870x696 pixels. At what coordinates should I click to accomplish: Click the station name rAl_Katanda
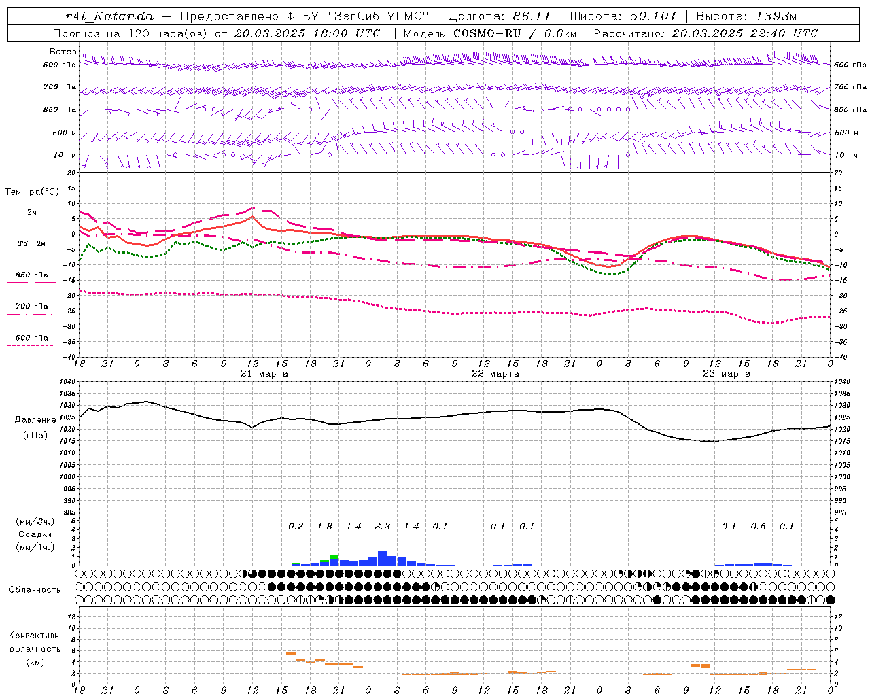coord(109,16)
